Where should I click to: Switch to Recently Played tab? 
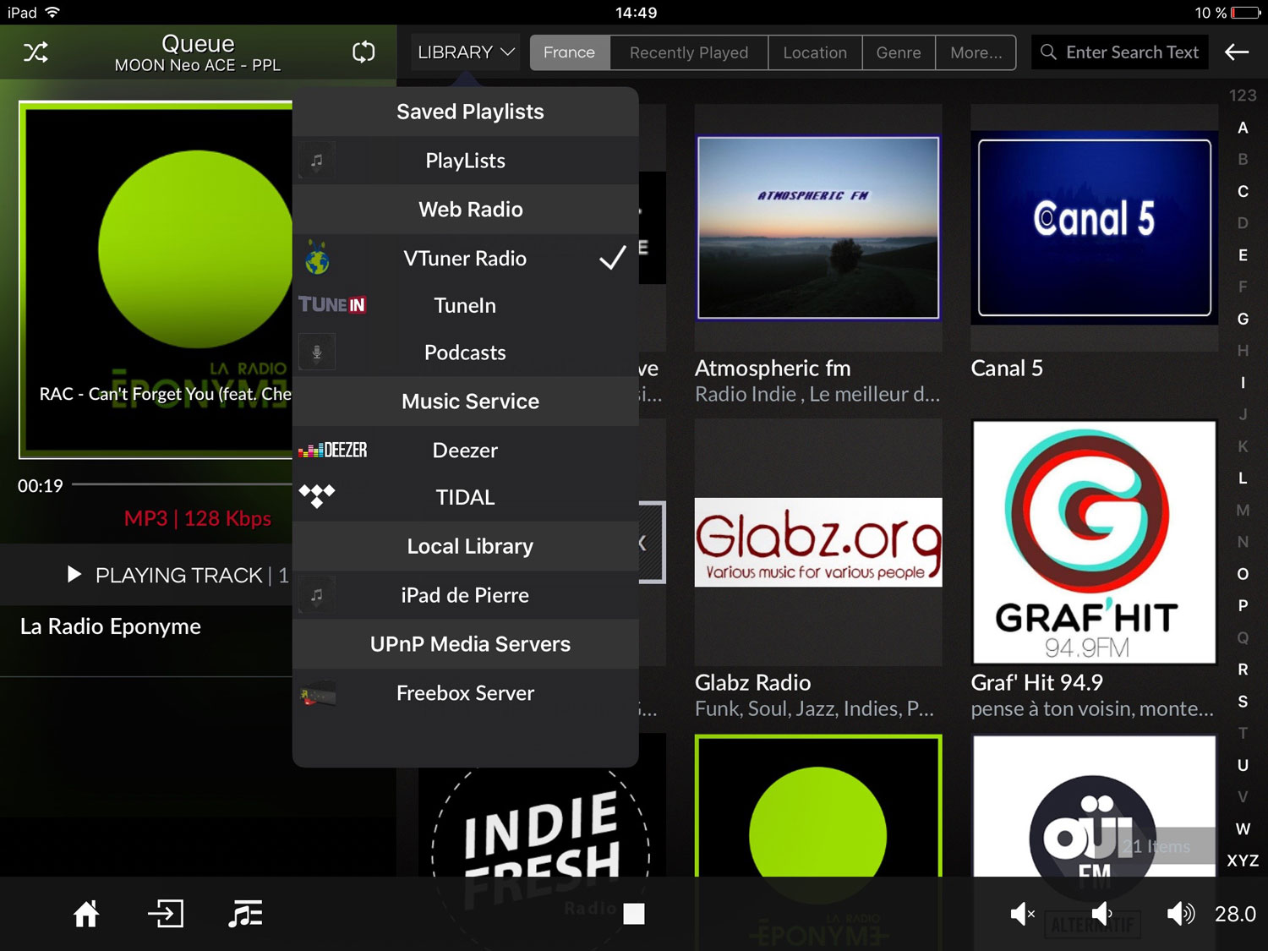point(689,52)
